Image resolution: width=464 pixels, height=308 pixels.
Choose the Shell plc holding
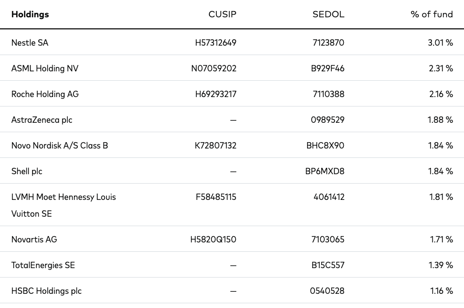pos(27,171)
